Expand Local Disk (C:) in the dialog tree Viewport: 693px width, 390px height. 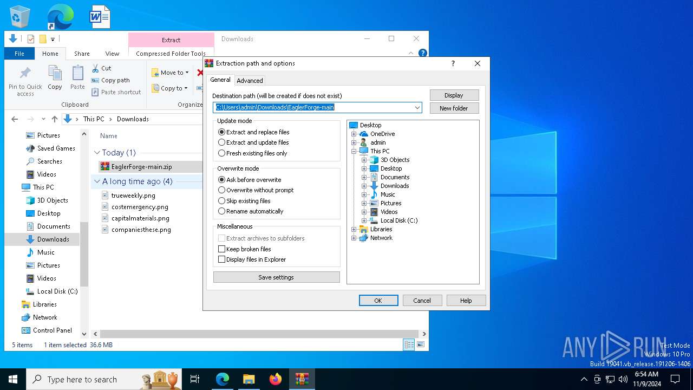[x=364, y=220]
